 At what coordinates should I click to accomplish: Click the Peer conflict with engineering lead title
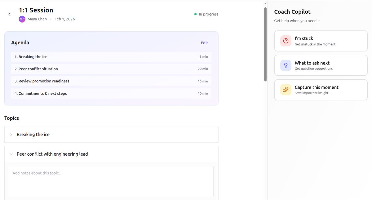coord(52,154)
